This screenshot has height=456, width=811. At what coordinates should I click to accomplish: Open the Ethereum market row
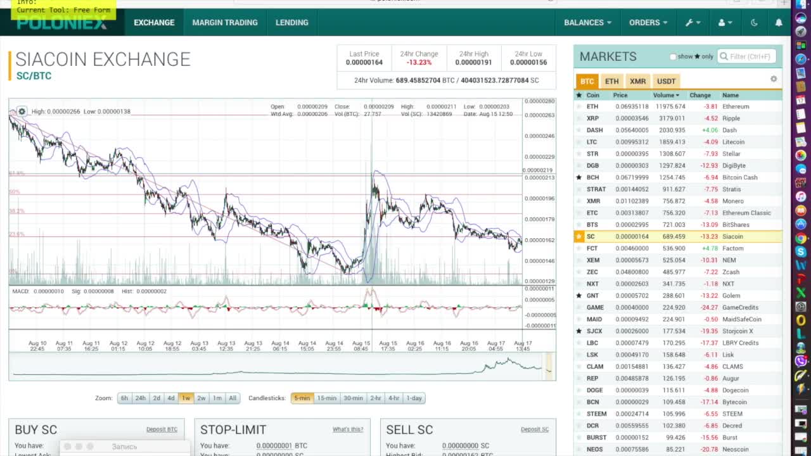(x=678, y=106)
